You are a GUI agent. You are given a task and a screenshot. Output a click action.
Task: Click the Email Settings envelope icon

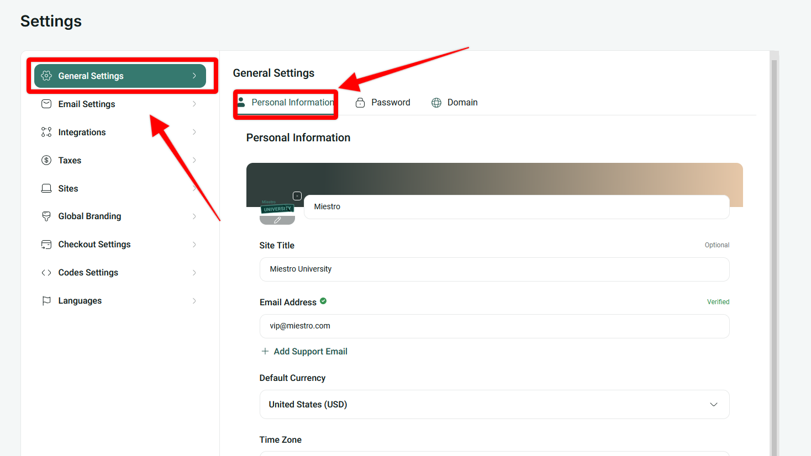tap(46, 104)
